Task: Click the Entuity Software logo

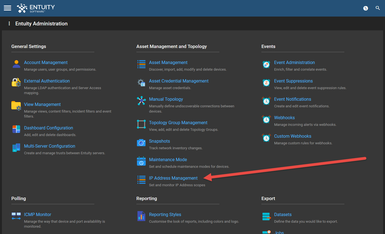Action: (36, 8)
